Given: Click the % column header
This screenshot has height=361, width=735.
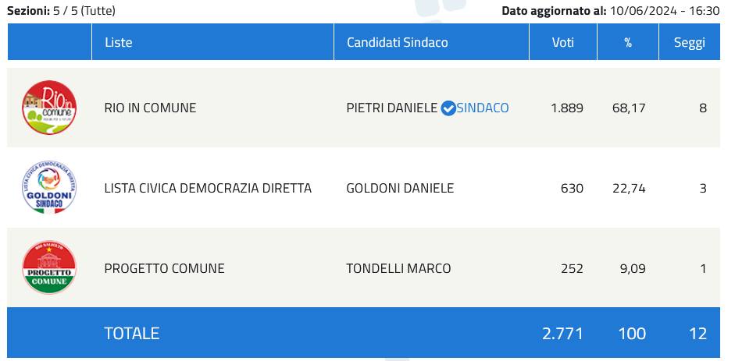Looking at the screenshot, I should click(627, 43).
